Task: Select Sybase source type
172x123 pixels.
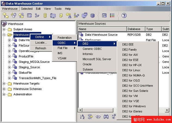Action: [x=97, y=69]
